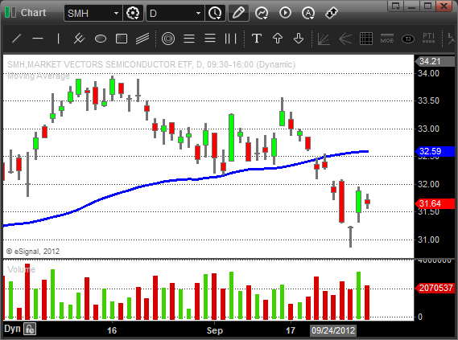The height and width of the screenshot is (340, 458).
Task: Click the 09/24/2012 date marker
Action: pyautogui.click(x=333, y=330)
